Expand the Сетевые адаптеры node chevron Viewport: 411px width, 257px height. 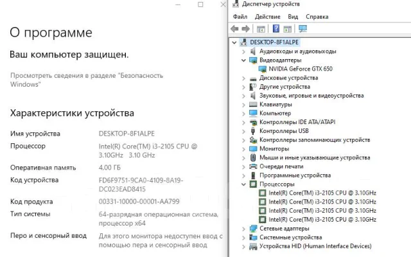(x=243, y=229)
